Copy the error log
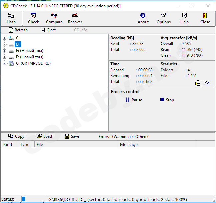This screenshot has width=216, height=203. point(16,136)
